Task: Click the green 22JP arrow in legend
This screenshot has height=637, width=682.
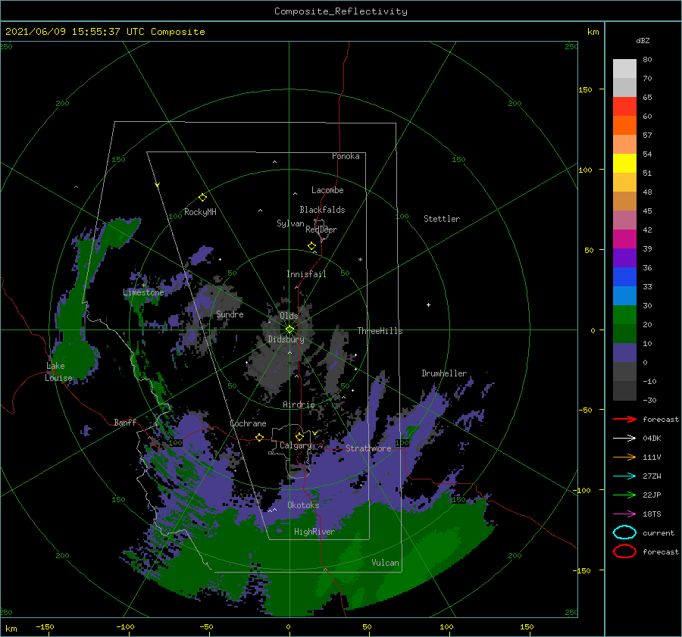Action: [624, 495]
